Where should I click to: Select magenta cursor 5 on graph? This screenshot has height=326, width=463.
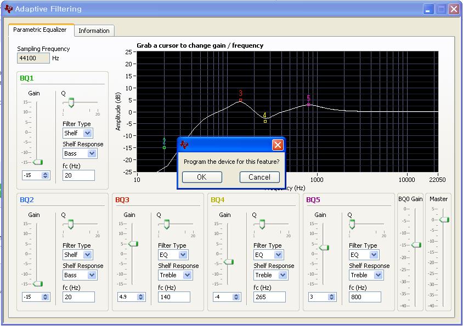308,104
